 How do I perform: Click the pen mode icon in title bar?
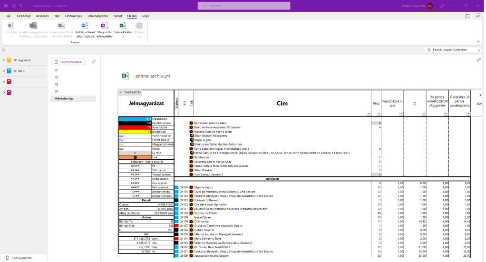442,6
